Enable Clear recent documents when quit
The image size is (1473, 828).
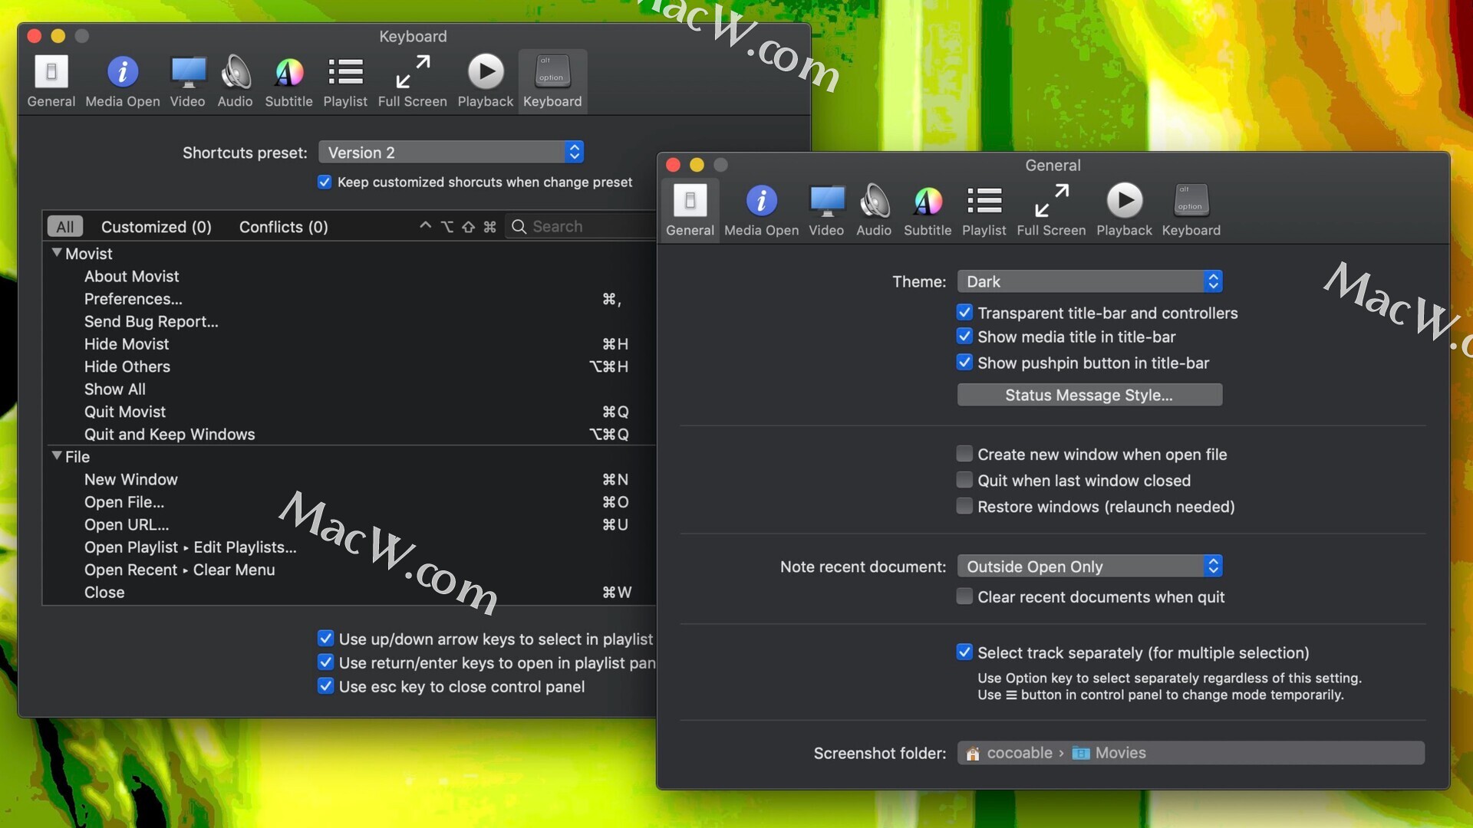pyautogui.click(x=964, y=596)
